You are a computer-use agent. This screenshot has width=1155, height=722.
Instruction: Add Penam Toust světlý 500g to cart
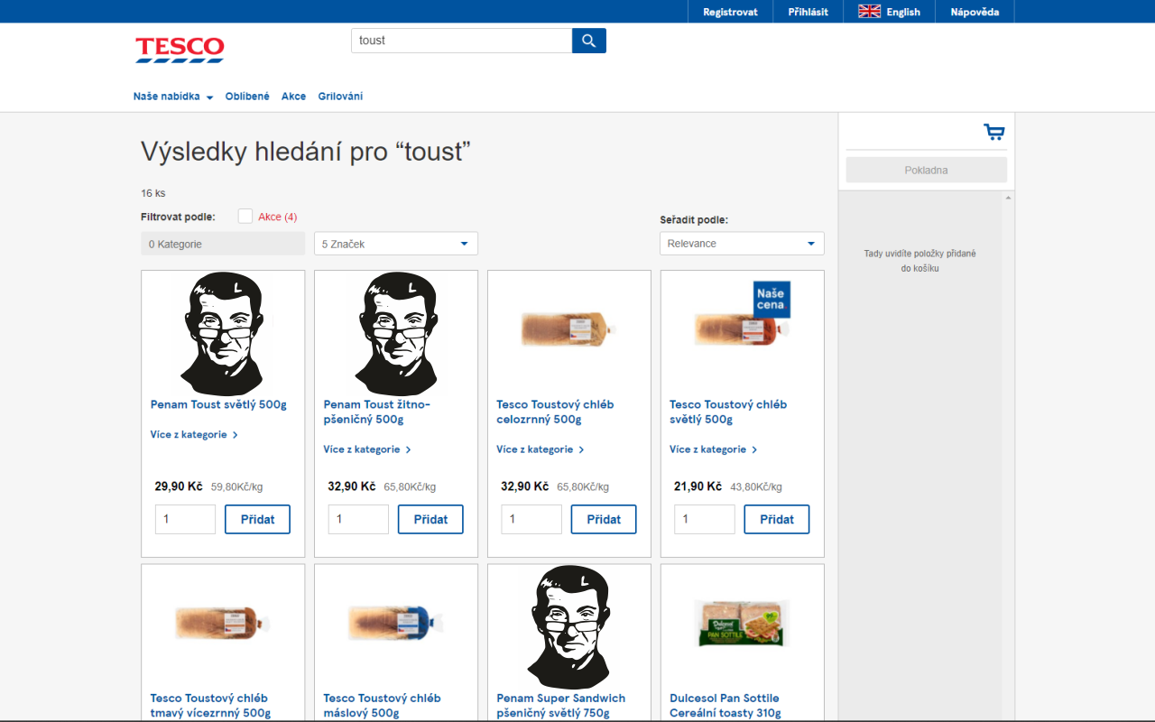257,520
